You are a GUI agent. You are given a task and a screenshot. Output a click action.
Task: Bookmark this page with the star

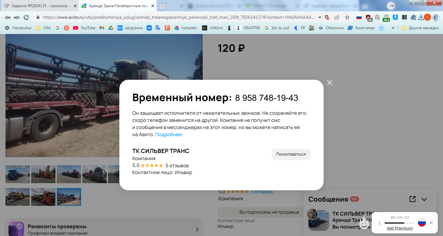pos(347,17)
